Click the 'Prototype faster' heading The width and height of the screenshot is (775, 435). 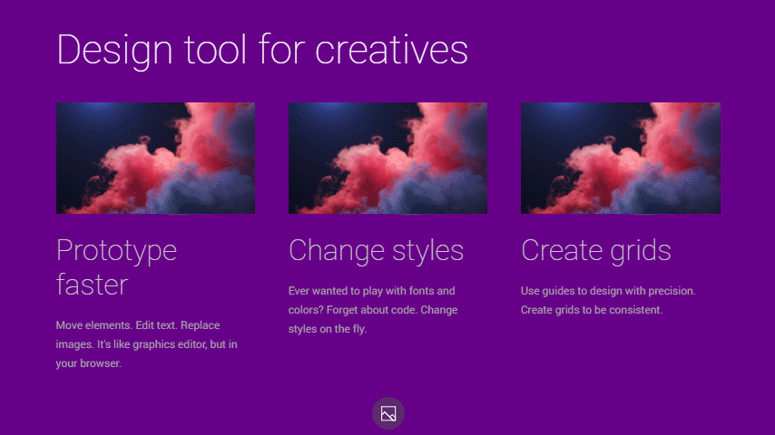coord(117,267)
